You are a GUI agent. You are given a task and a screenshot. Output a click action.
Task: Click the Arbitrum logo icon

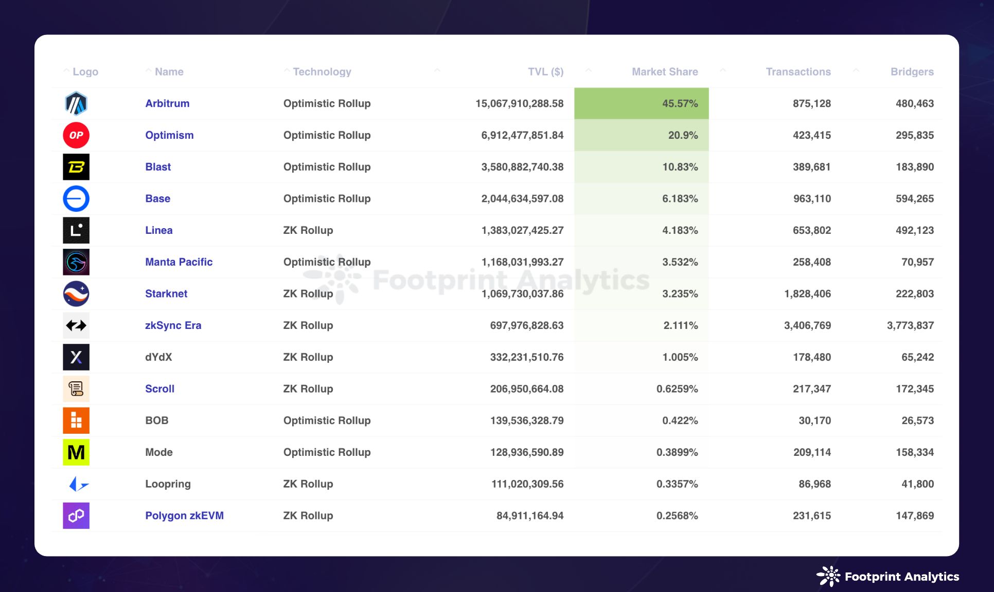click(76, 104)
